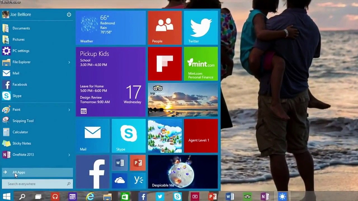Image resolution: width=358 pixels, height=201 pixels.
Task: Open the small OneDrive cloud tile
Action: (120, 181)
